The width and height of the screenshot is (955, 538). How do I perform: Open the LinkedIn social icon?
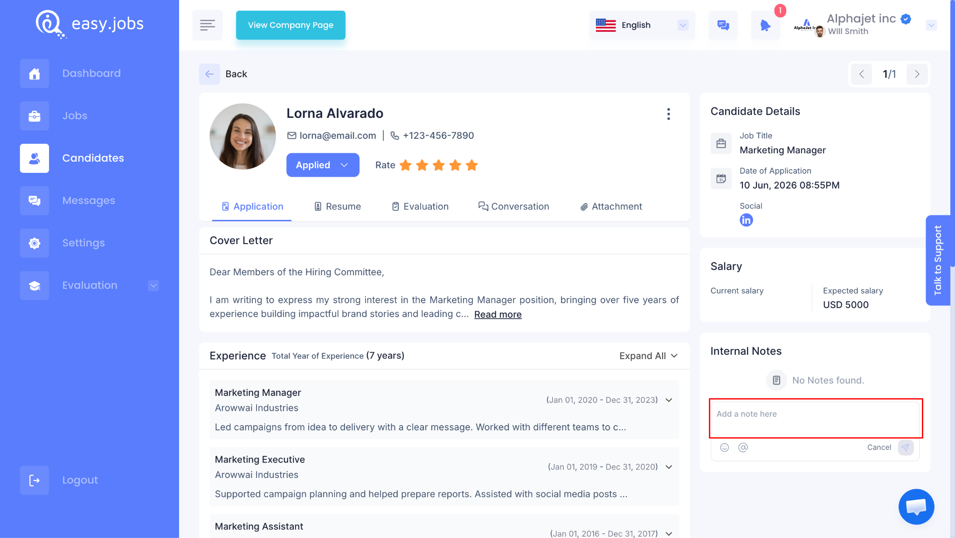pyautogui.click(x=746, y=220)
